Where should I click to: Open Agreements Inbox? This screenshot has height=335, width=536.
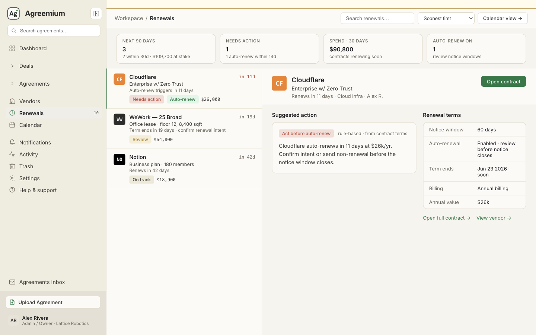point(54,282)
